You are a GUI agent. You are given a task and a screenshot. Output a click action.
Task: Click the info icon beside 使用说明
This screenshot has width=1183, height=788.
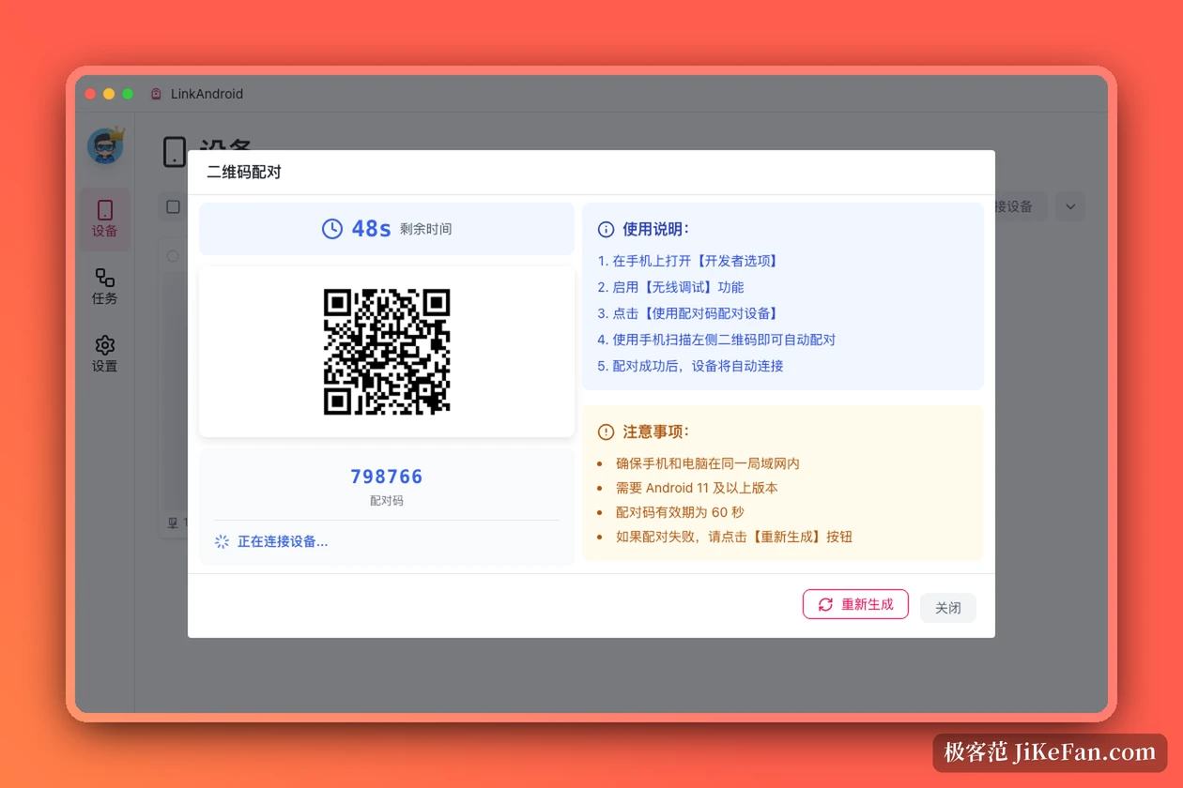[606, 229]
